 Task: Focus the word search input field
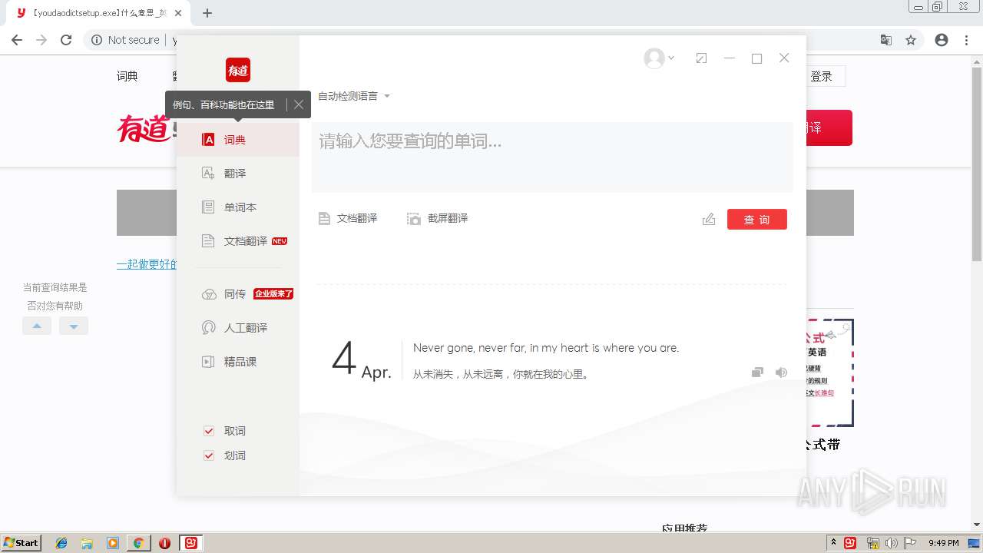[x=552, y=157]
